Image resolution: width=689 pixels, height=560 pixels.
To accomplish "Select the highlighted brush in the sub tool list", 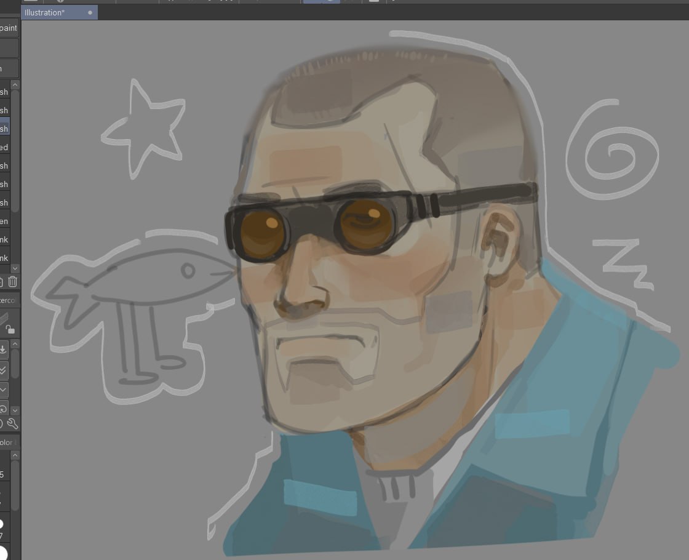I will point(5,129).
